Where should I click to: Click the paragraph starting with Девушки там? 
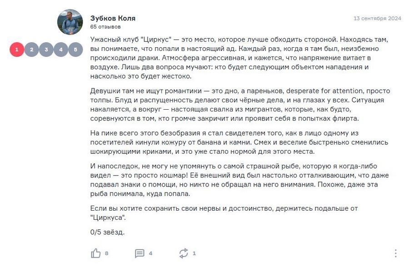coord(240,105)
